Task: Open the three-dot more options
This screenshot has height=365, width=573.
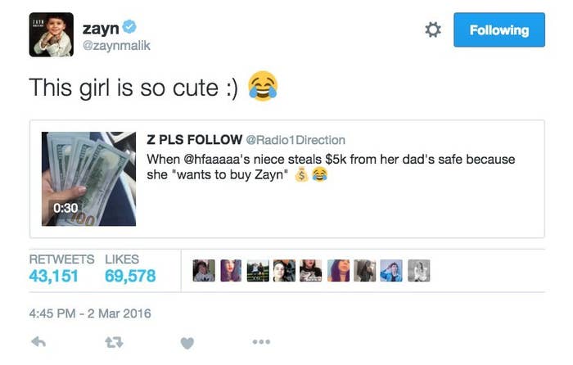Action: point(261,342)
